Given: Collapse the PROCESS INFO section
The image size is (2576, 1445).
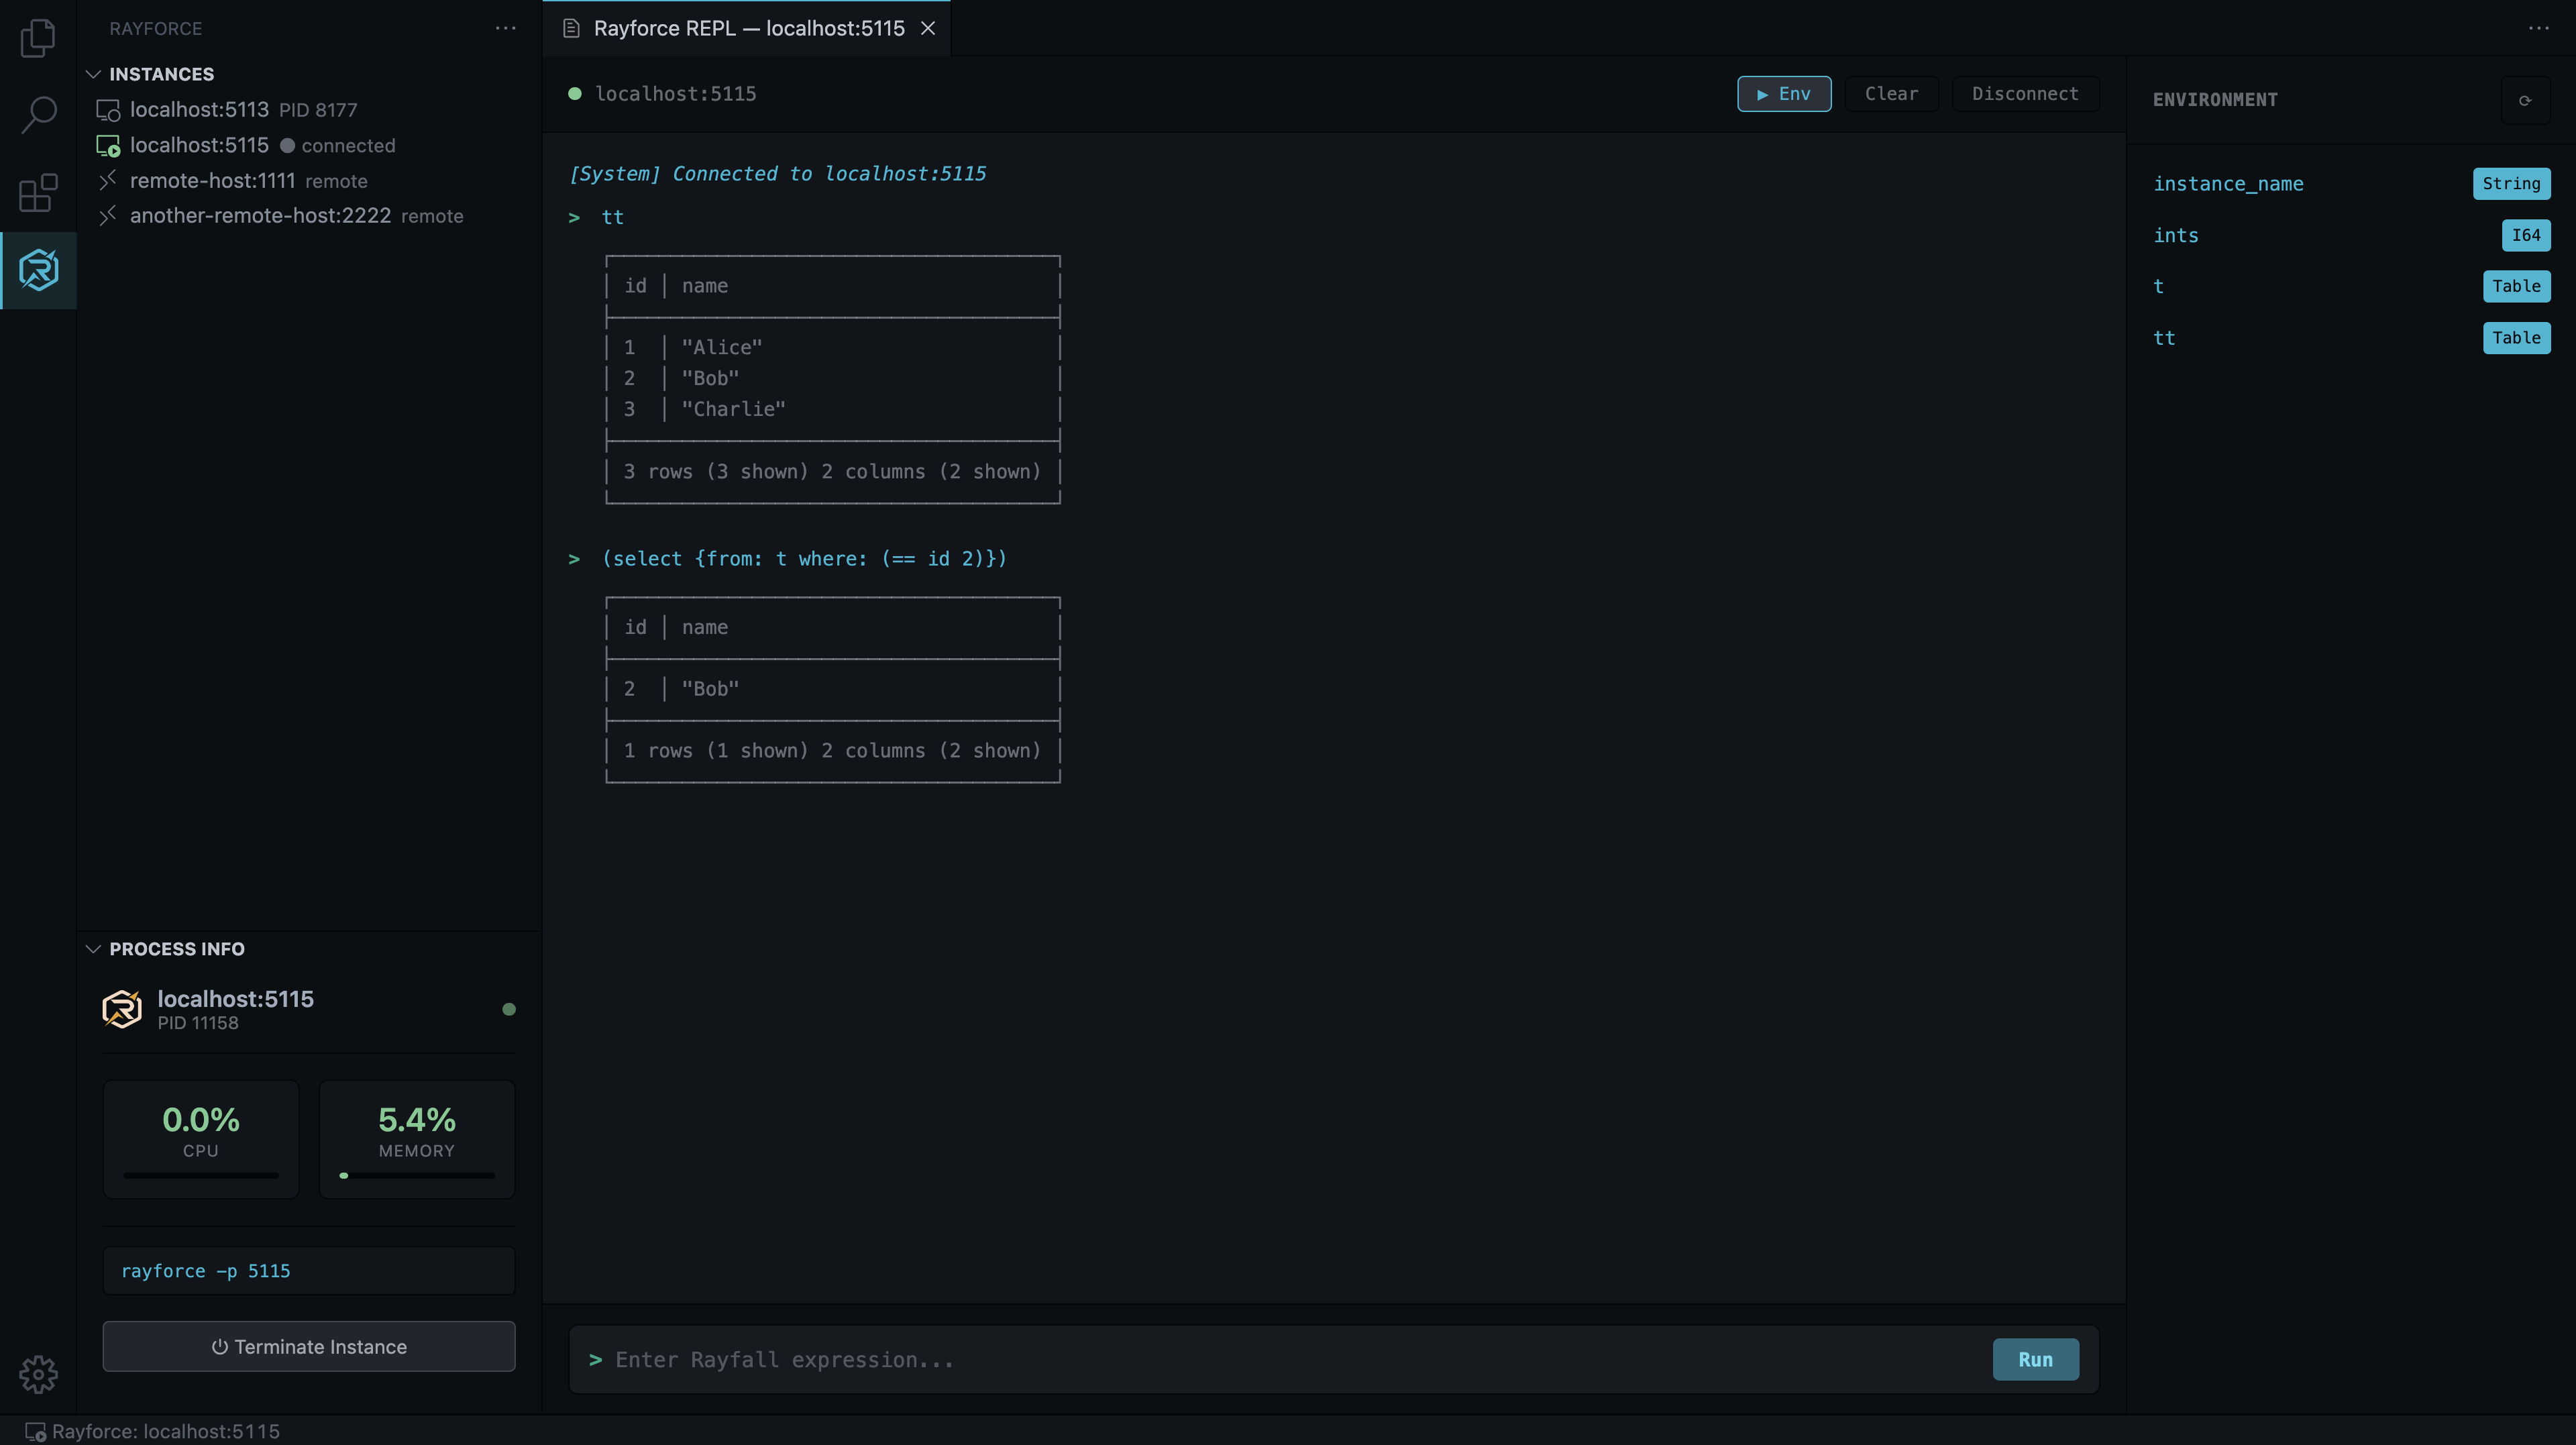Looking at the screenshot, I should point(94,948).
